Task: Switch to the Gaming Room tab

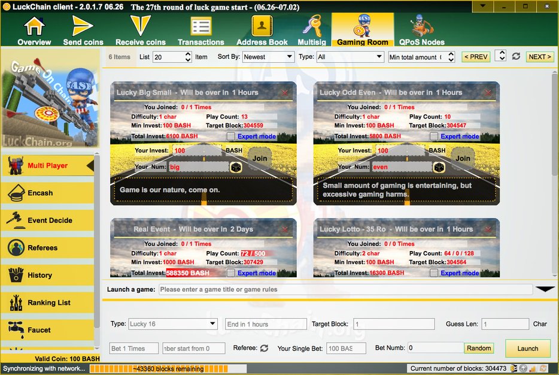Action: 363,30
